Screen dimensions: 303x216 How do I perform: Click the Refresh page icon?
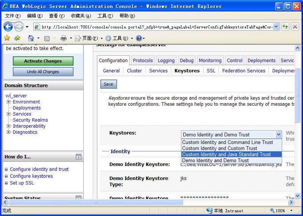(x=285, y=27)
